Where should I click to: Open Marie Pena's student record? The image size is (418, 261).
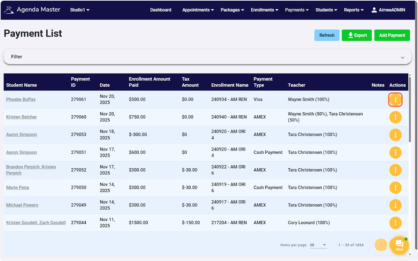[17, 187]
